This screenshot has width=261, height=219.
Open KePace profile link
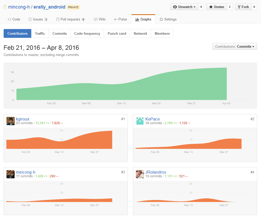152,119
